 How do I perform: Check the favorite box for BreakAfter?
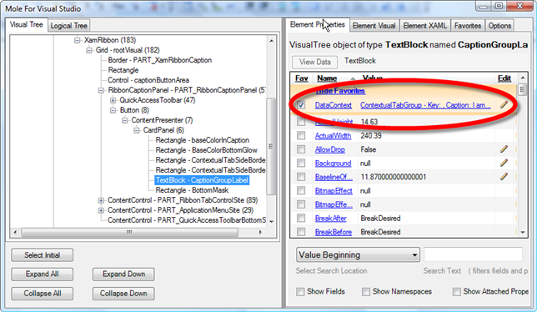pyautogui.click(x=301, y=218)
